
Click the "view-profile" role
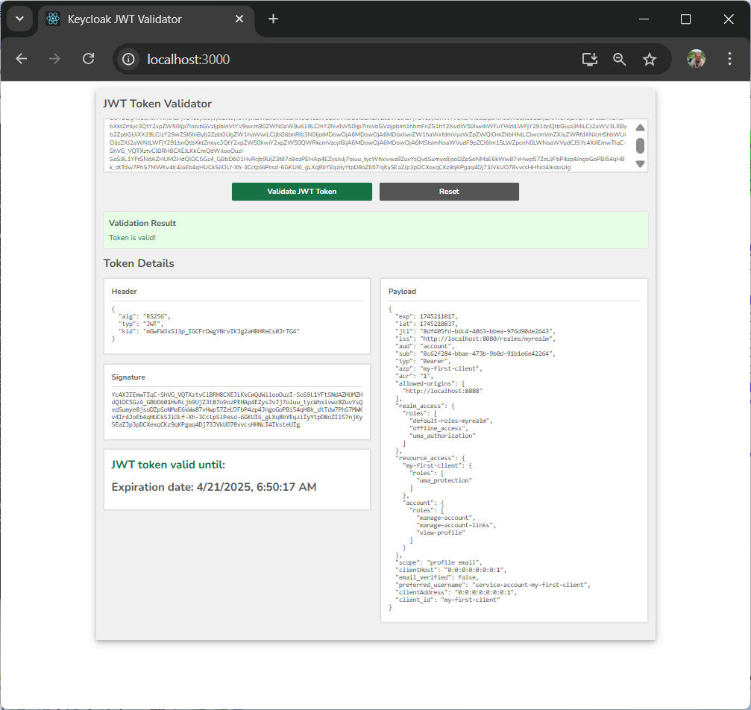tap(441, 532)
